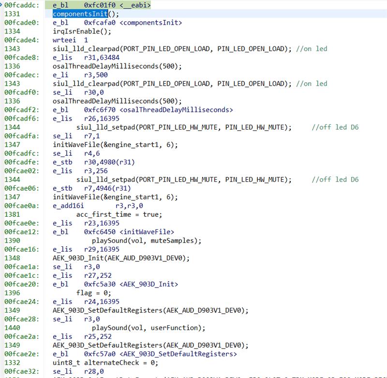Viewport: 387px width, 378px height.
Task: Click address 00fcadfc
Action: coord(21,153)
